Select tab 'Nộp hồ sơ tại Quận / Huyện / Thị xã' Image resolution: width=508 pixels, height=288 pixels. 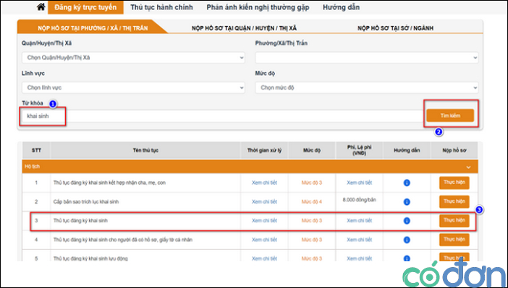coord(244,28)
